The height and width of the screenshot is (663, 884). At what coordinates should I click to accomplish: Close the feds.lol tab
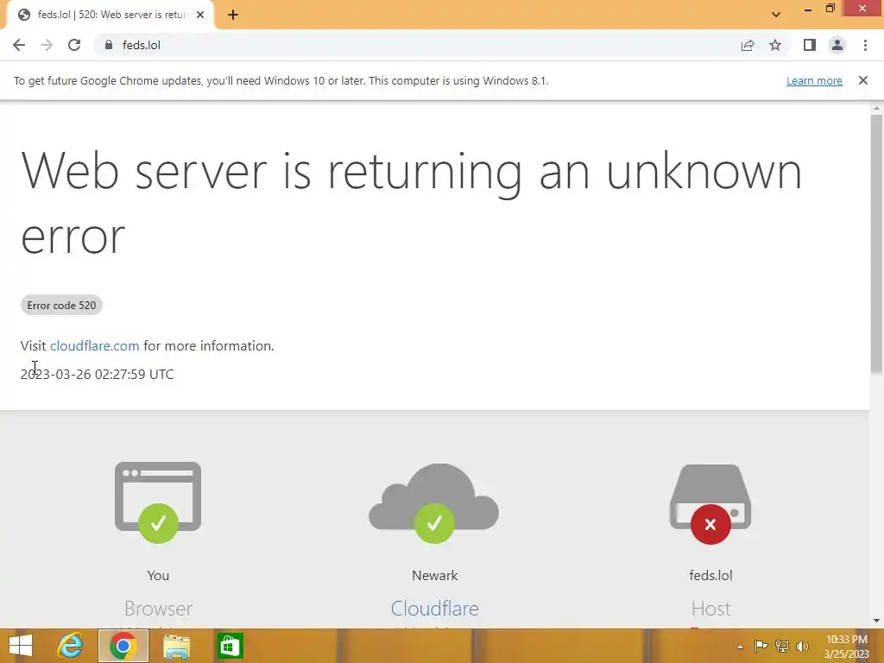point(200,15)
